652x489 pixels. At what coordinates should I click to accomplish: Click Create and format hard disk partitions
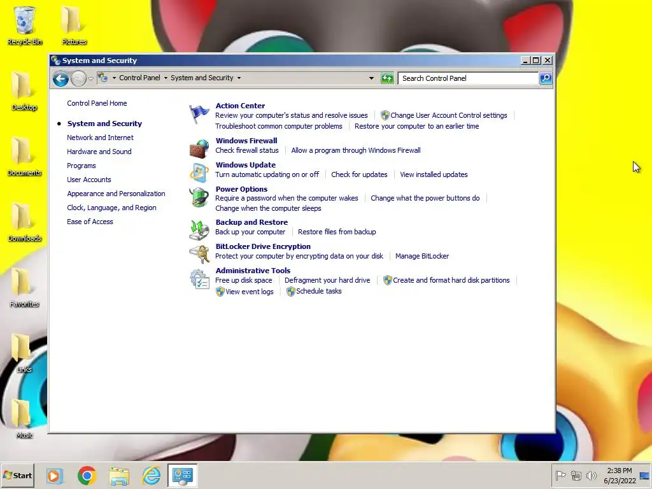pos(451,280)
